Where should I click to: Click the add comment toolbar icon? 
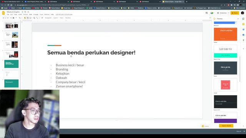tap(42, 18)
